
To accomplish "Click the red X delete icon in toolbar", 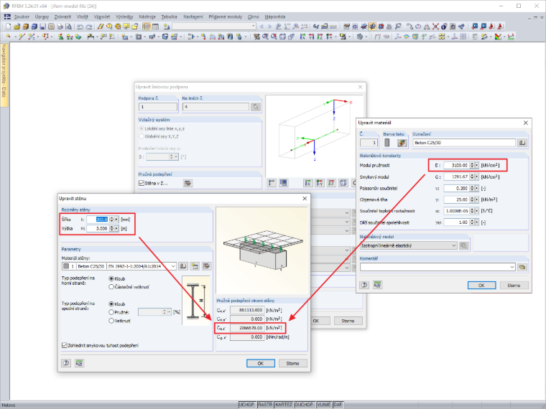I will pos(435,27).
